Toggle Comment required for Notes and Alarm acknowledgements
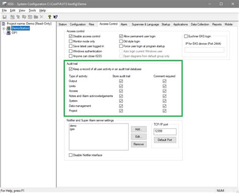 click(164, 96)
